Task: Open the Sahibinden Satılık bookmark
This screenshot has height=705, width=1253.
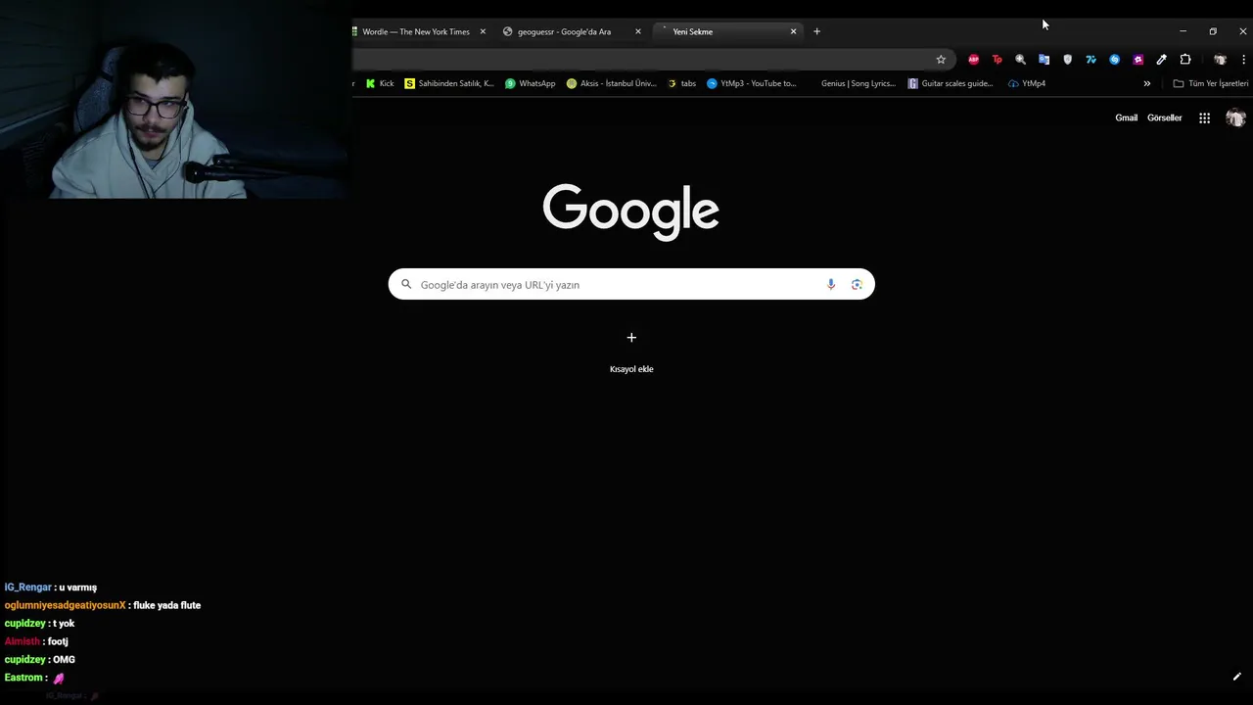Action: [x=449, y=83]
